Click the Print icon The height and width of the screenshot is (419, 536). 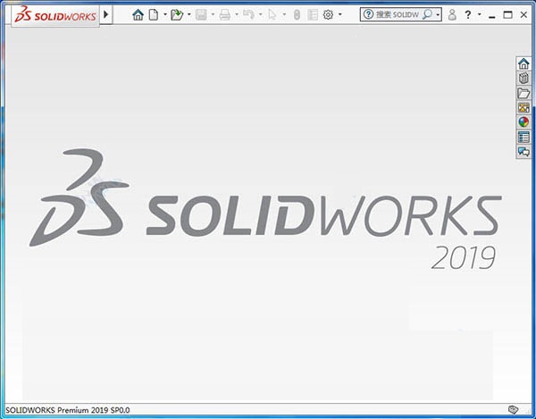tap(224, 14)
